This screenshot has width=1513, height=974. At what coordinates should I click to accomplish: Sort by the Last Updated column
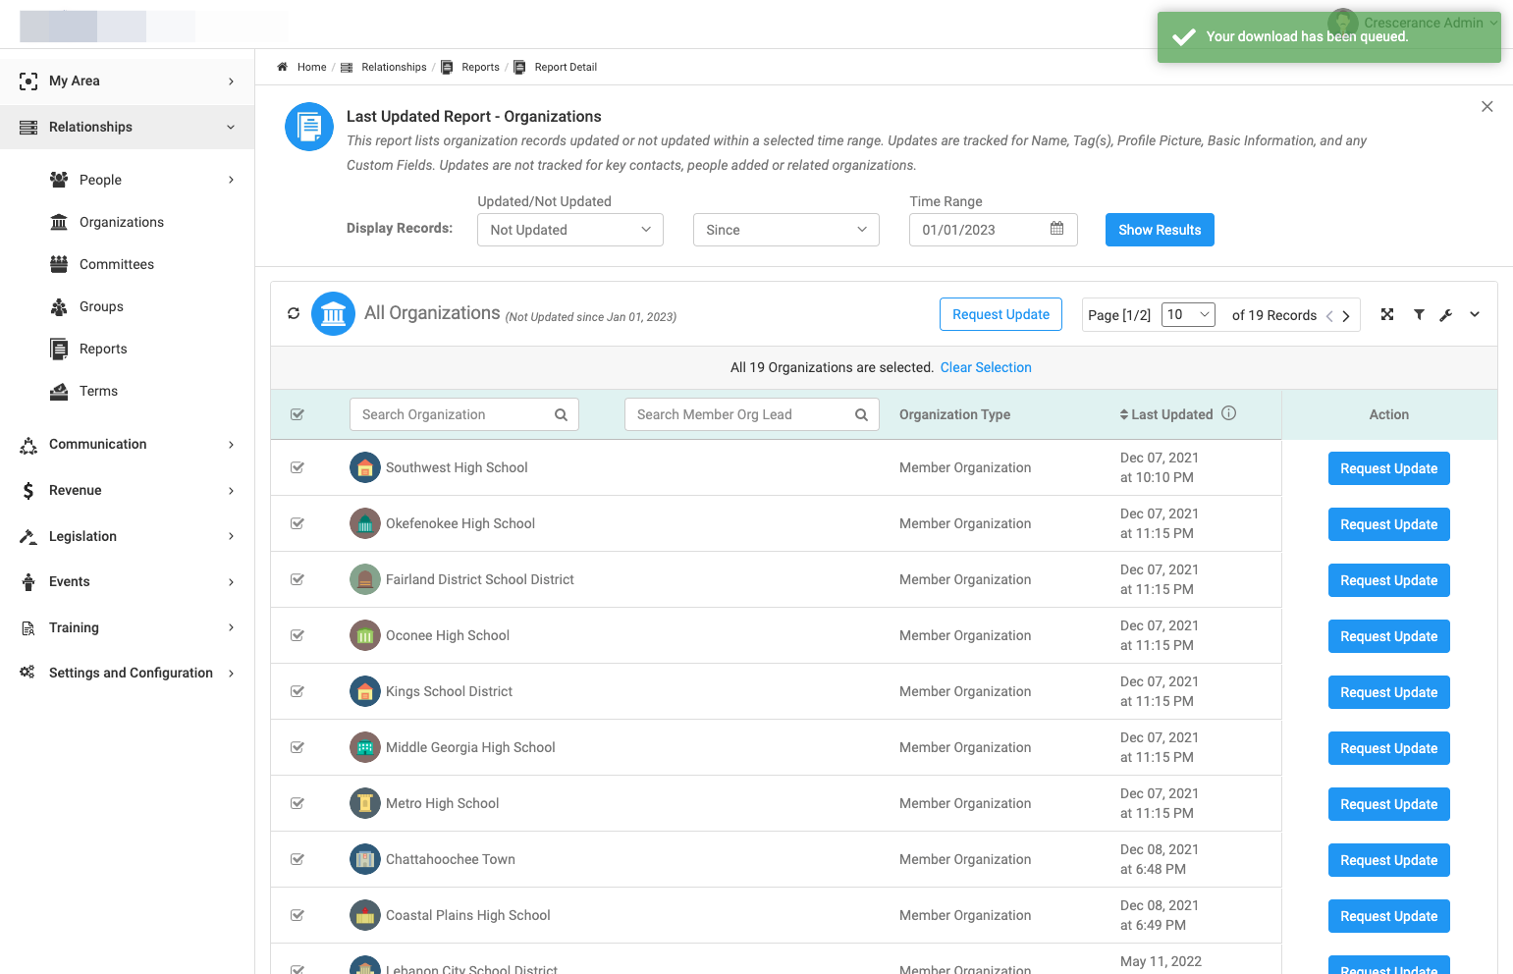pos(1165,414)
